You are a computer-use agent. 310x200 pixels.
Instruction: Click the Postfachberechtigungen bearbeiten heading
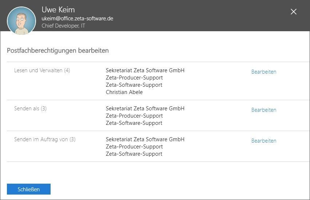click(x=58, y=50)
